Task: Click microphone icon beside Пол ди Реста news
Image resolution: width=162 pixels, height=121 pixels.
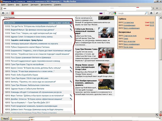Action: click(71, 26)
